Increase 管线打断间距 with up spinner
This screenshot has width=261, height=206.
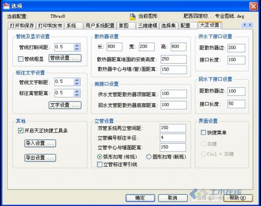click(x=77, y=45)
